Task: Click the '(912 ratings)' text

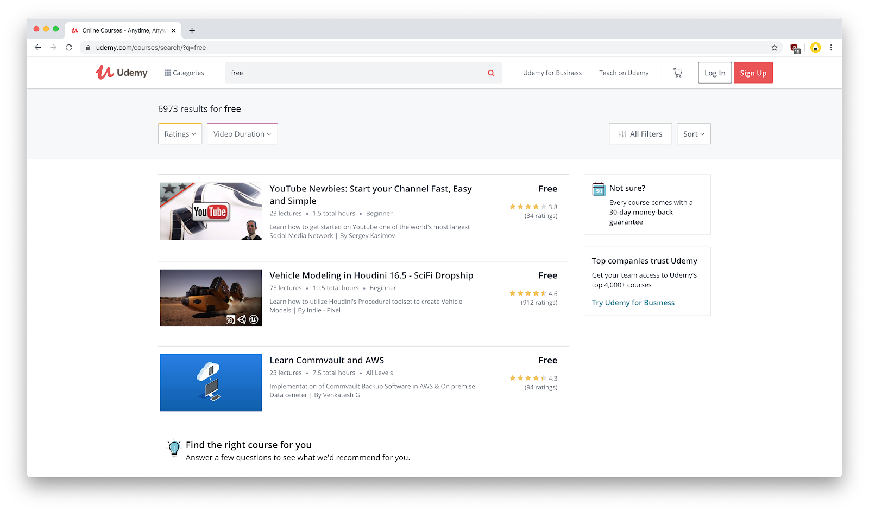Action: pyautogui.click(x=539, y=303)
